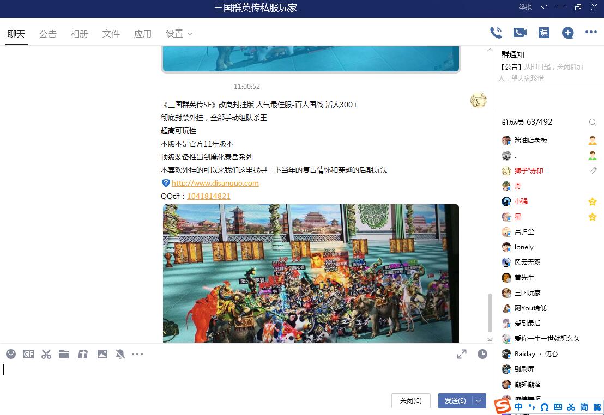Click in the message input box
Viewport: 604px width, 415px height.
tap(246, 375)
